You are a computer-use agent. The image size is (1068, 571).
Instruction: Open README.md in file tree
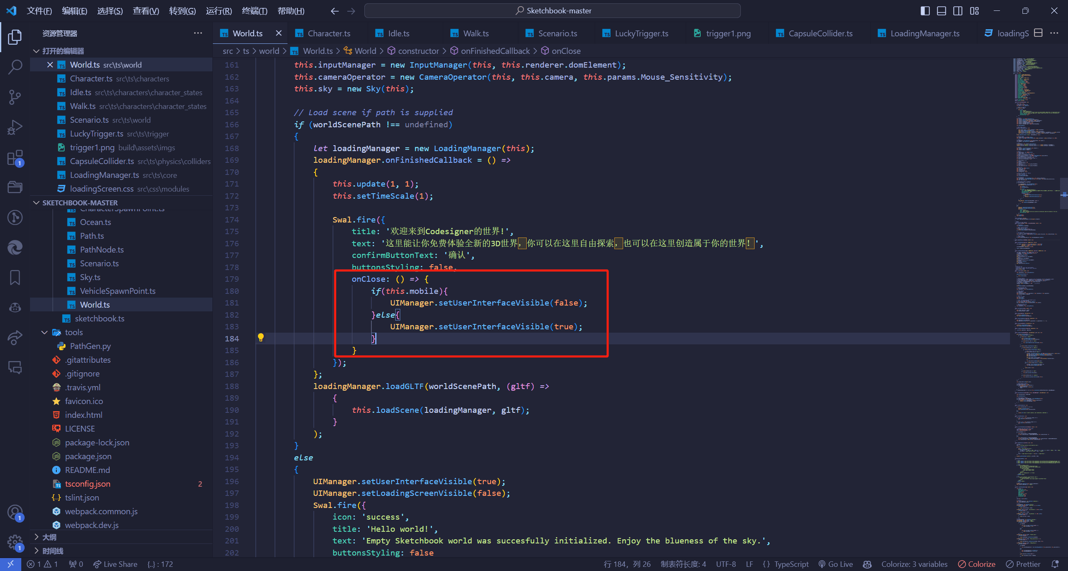[121, 470]
